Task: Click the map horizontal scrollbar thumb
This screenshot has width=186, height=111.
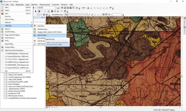Action: (x=100, y=107)
